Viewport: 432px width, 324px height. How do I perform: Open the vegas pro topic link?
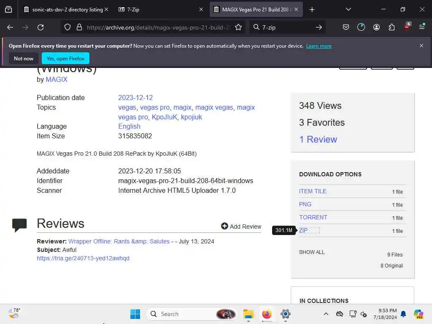click(x=154, y=108)
